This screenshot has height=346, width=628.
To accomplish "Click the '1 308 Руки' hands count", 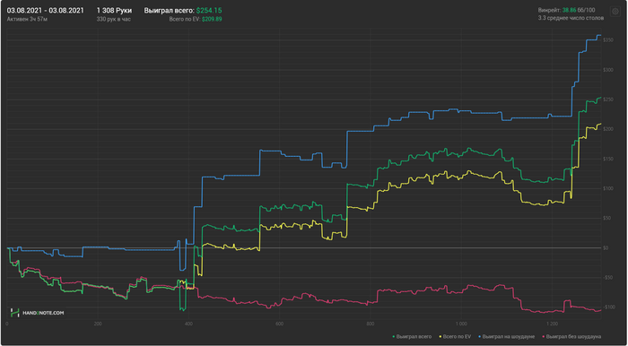I will point(114,11).
